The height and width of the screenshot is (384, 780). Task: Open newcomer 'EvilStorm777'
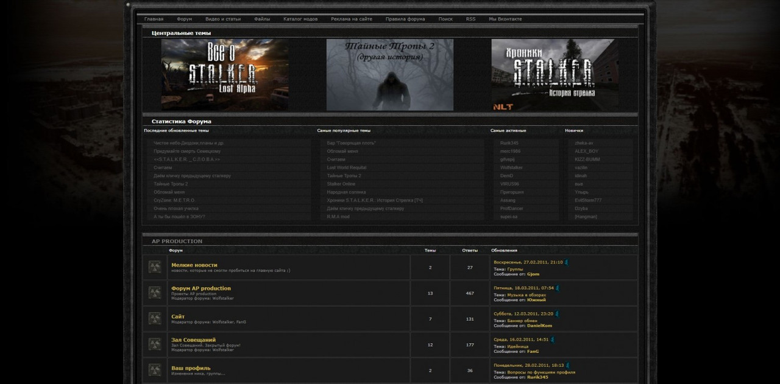coord(588,200)
